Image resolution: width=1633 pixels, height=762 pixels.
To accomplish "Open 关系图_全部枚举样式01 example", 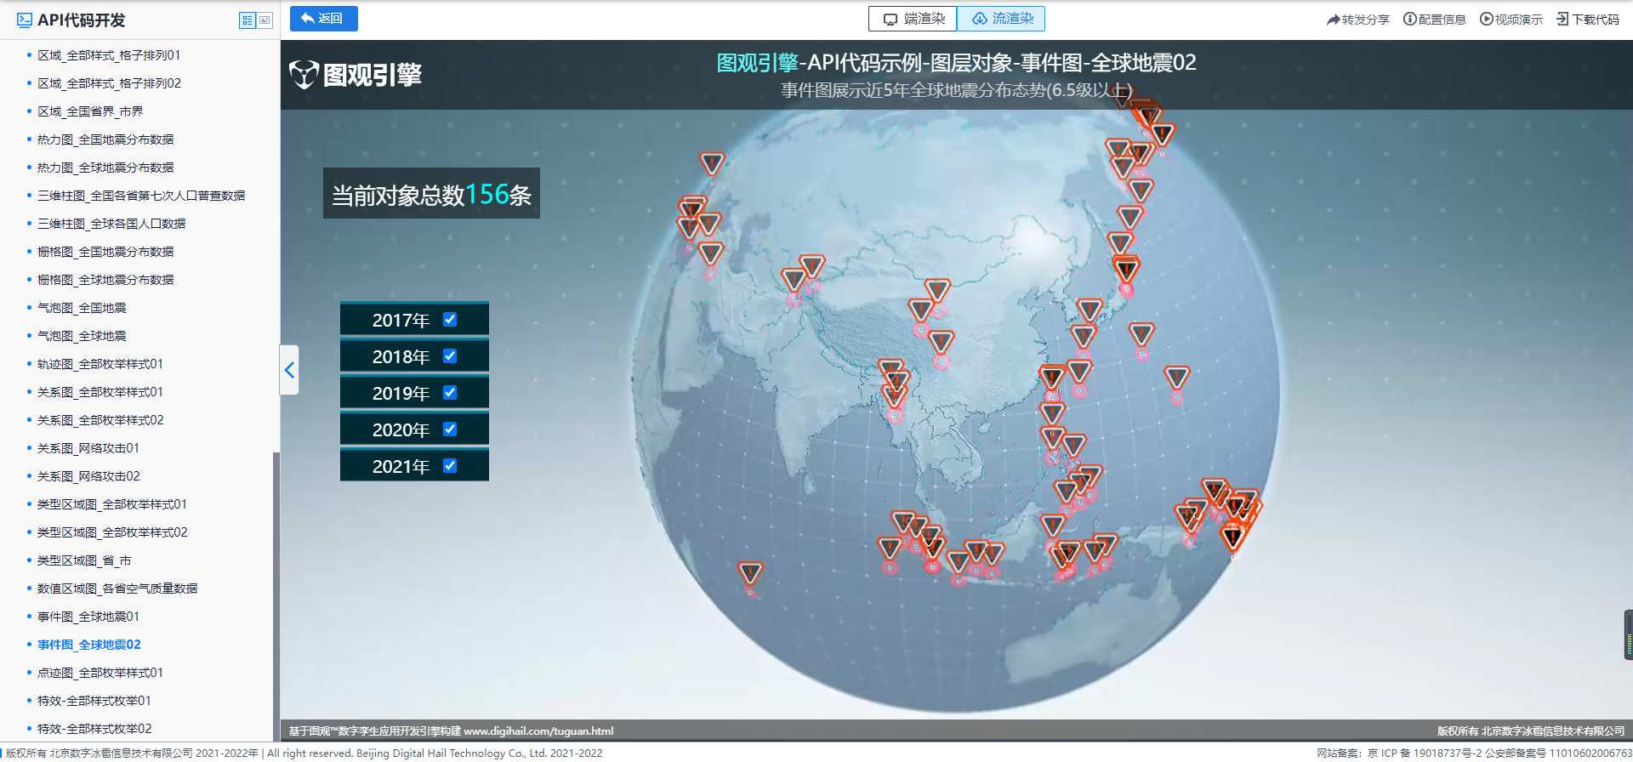I will click(100, 392).
